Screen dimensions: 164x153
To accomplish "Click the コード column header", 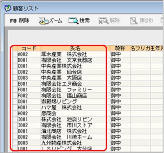I will 29,48.
